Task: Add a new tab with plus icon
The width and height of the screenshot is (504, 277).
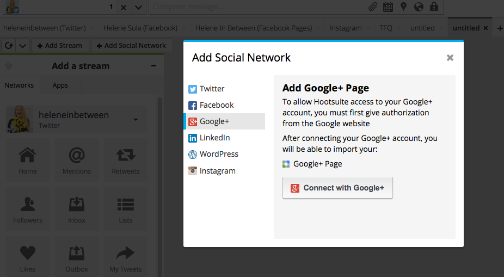Action: pos(500,28)
